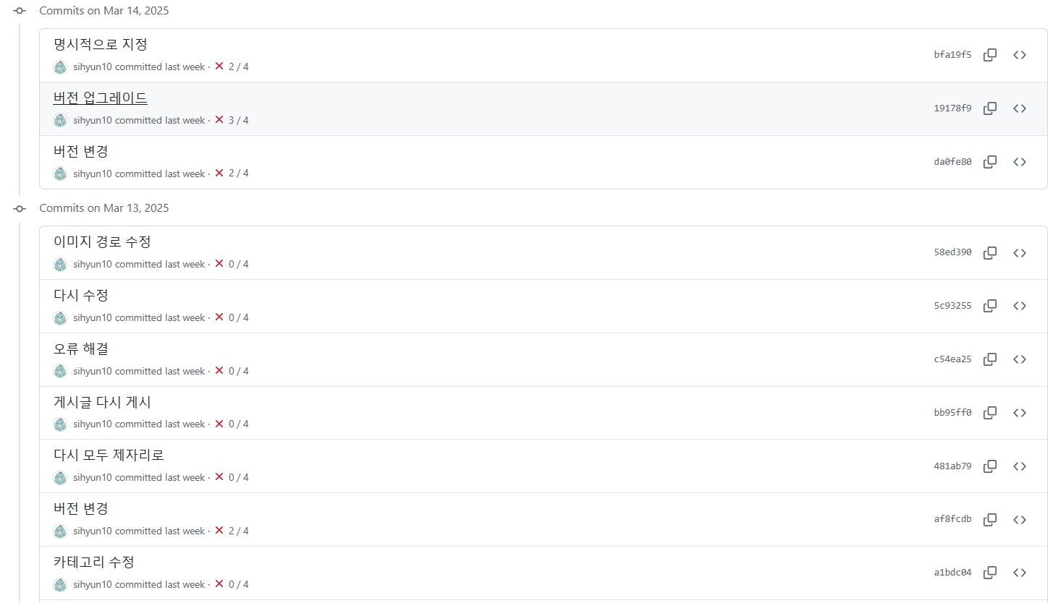The image size is (1053, 603).
Task: Browse repository at commit 481ab79
Action: click(1020, 466)
